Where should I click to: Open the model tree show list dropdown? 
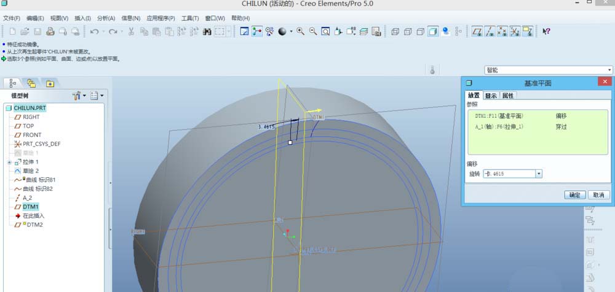(x=97, y=96)
